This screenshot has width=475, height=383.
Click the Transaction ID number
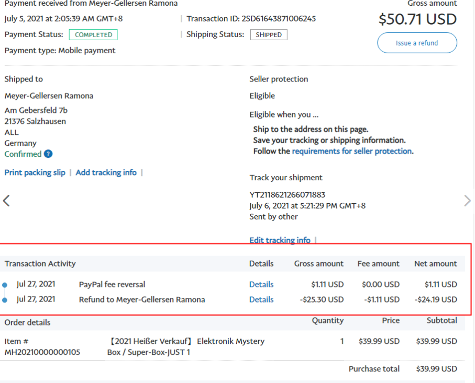coord(278,19)
